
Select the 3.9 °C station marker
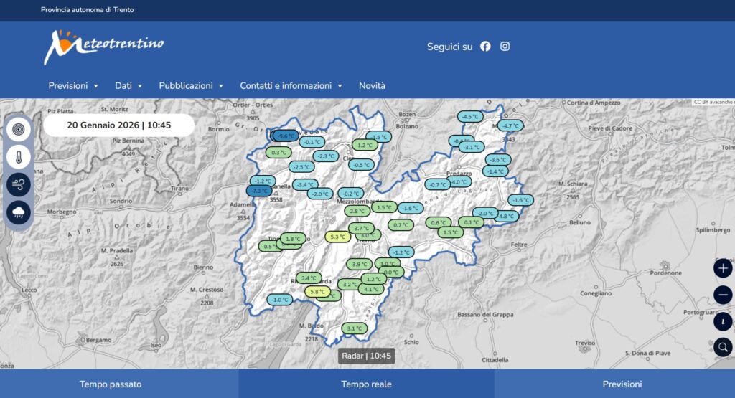tap(360, 264)
